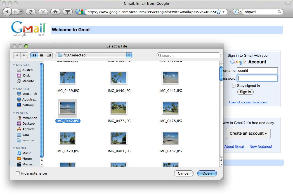
Task: Open the New features! link
Action: [x=261, y=147]
